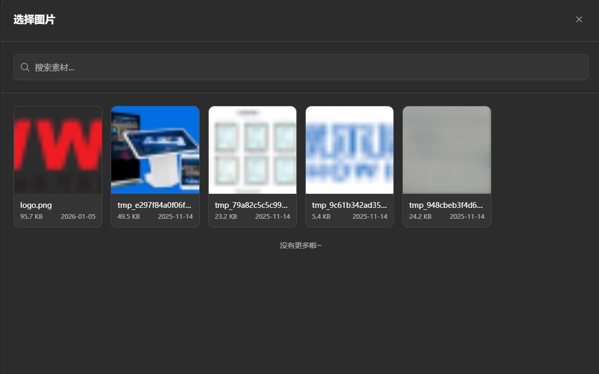Select the blurry blue text image thumbnail
Image resolution: width=599 pixels, height=374 pixels.
(349, 149)
